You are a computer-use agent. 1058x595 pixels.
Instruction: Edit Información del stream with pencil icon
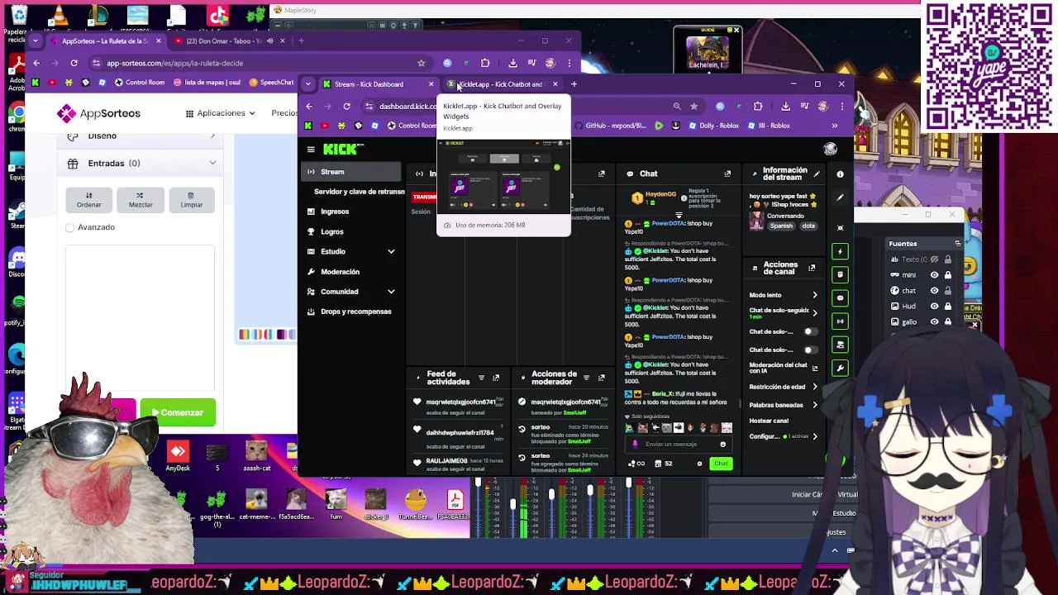click(x=817, y=174)
